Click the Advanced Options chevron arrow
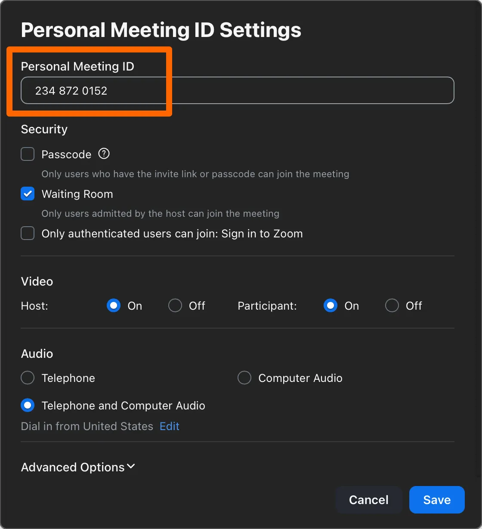Screen dimensions: 482x529 pos(131,467)
